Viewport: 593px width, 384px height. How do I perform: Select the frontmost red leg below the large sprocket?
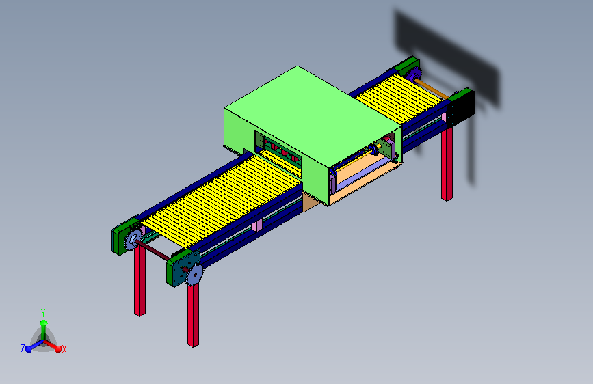tap(193, 314)
